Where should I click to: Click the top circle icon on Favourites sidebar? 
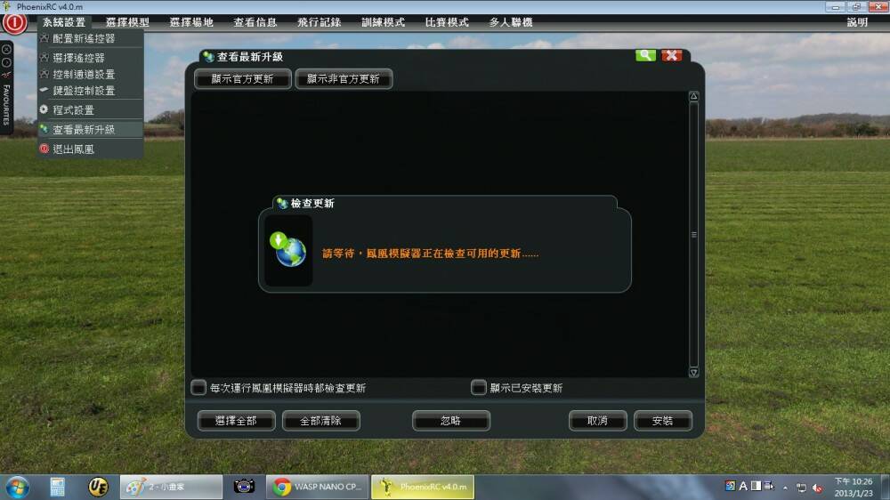6,49
